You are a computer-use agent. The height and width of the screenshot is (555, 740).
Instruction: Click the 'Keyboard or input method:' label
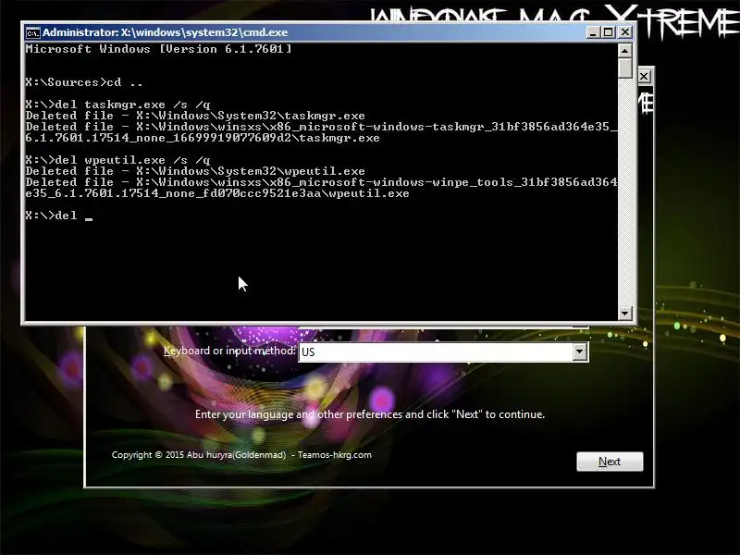pyautogui.click(x=229, y=351)
